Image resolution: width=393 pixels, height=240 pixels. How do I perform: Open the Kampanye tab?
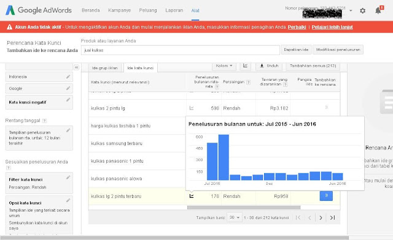click(x=119, y=10)
